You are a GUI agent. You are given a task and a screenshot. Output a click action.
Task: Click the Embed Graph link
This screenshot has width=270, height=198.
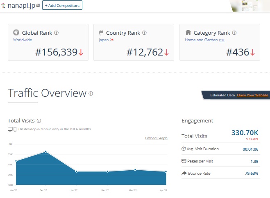(156, 138)
